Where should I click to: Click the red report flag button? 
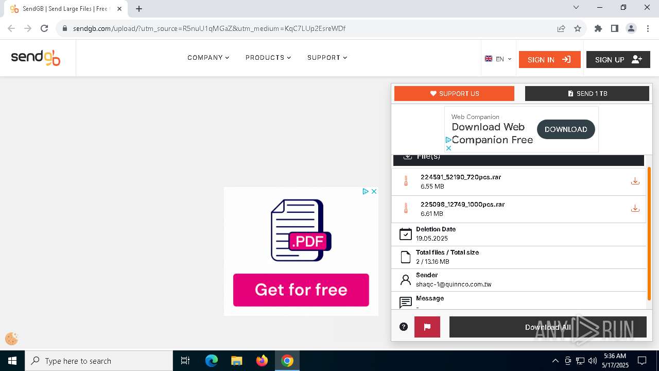click(x=427, y=327)
